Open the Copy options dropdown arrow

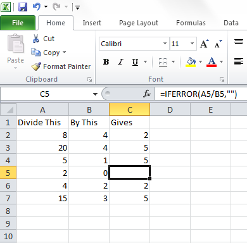click(x=65, y=52)
